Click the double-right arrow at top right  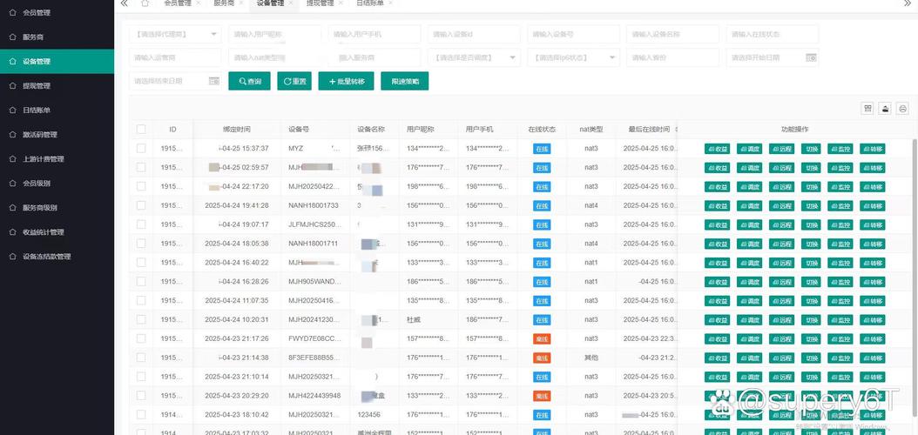point(908,3)
